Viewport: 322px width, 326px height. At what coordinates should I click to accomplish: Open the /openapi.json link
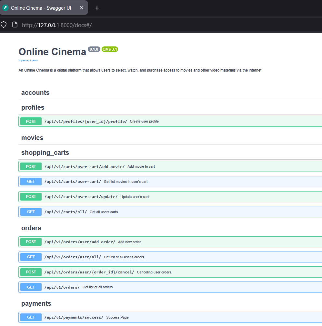coord(28,60)
